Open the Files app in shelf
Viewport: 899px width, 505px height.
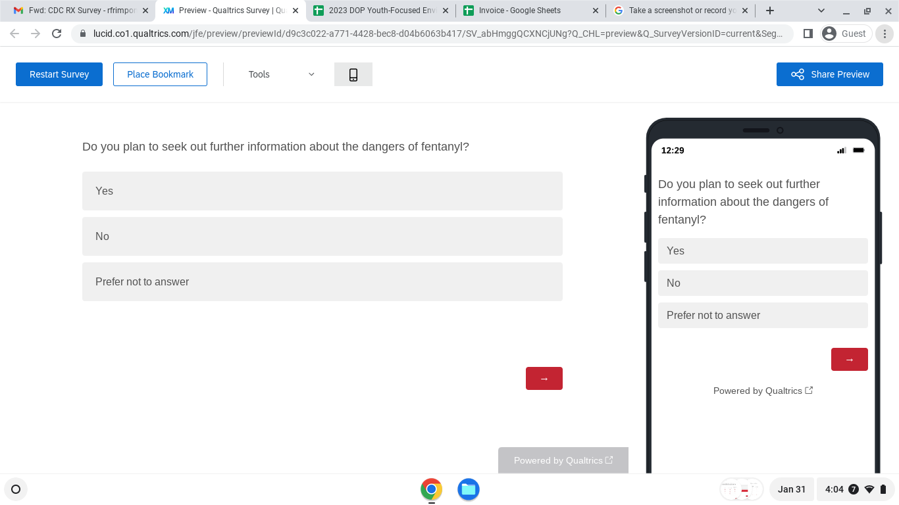[x=468, y=489]
